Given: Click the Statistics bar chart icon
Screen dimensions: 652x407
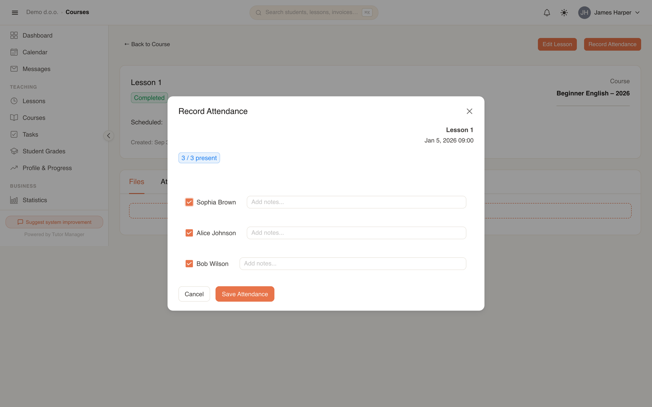Looking at the screenshot, I should (14, 200).
